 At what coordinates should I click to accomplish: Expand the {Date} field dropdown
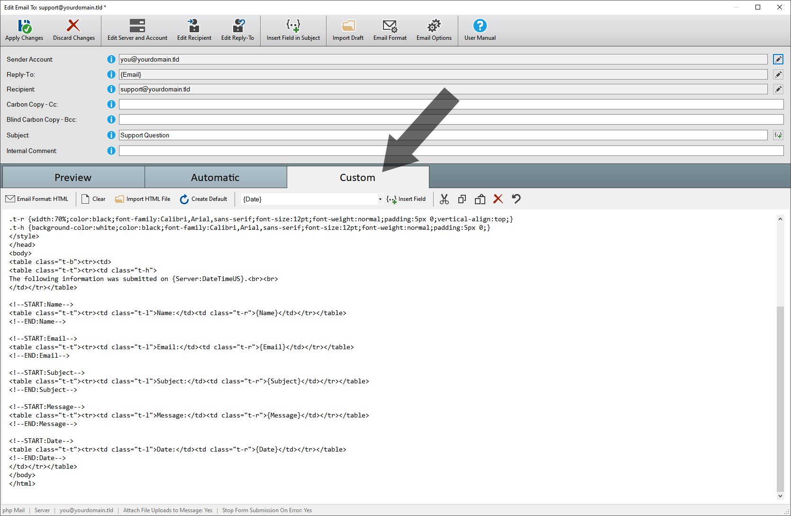tap(380, 199)
